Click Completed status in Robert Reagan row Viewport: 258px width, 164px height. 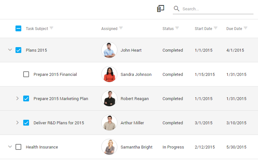[173, 99]
